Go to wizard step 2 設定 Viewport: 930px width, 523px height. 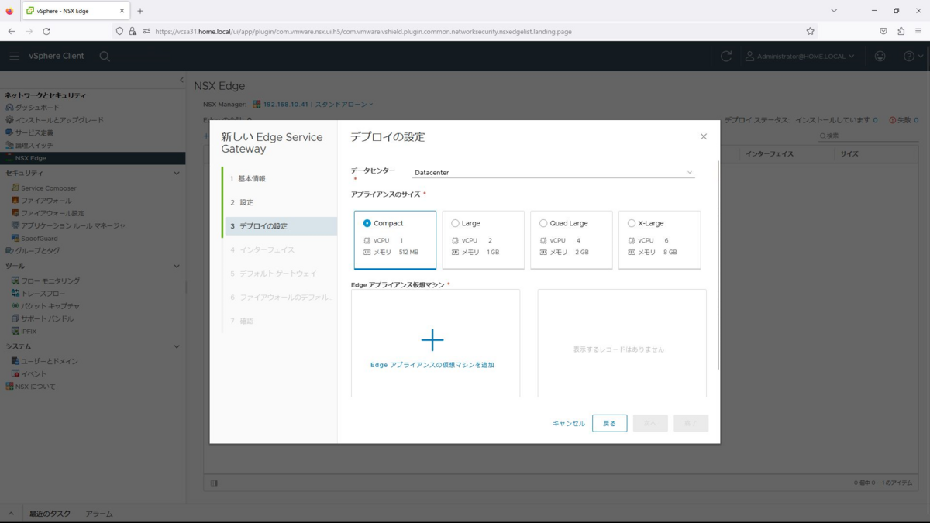click(280, 202)
